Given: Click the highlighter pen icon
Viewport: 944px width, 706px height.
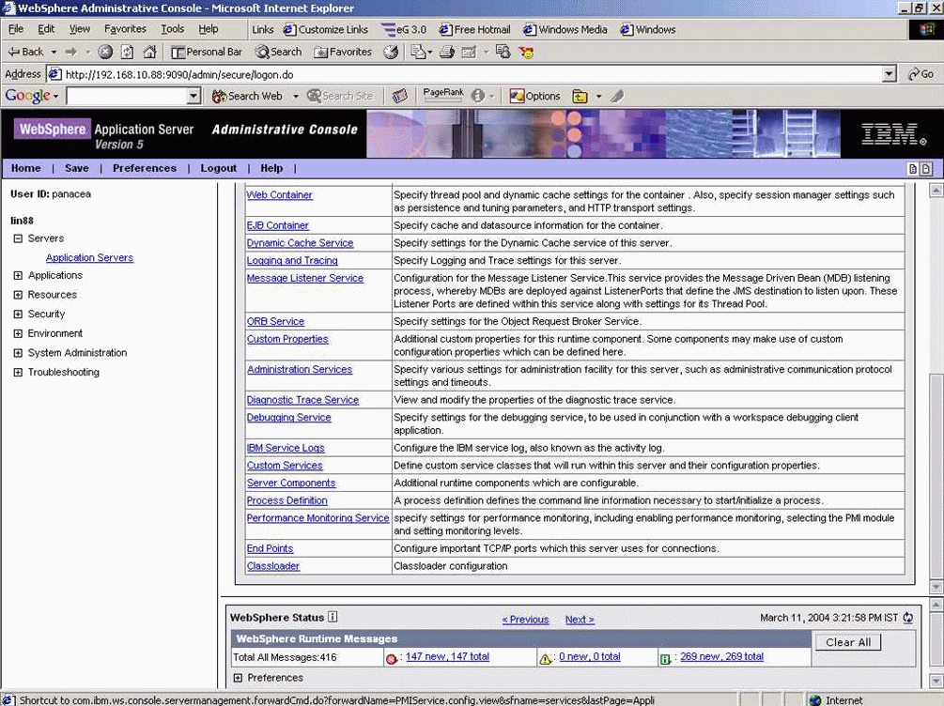Looking at the screenshot, I should point(616,96).
